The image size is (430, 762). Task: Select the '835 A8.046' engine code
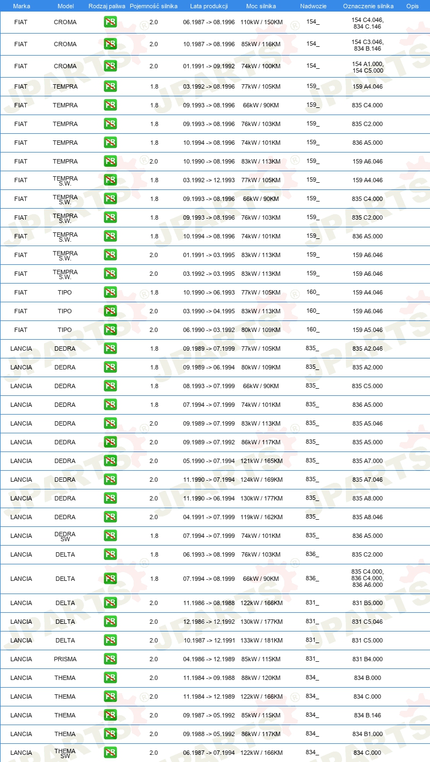pyautogui.click(x=367, y=517)
